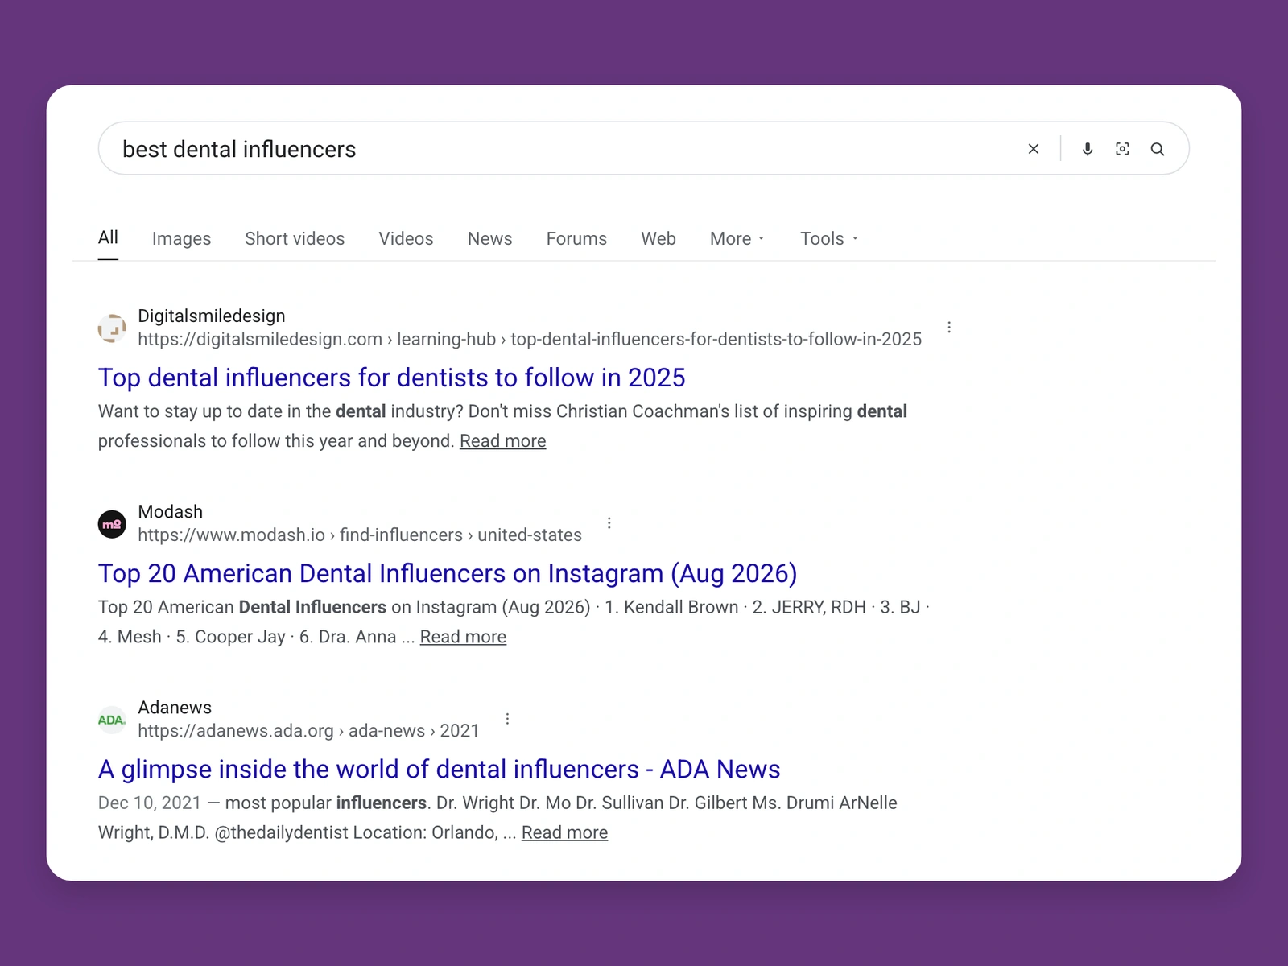Open 'Top 20 American Dental Influencers on Instagram' result
The width and height of the screenshot is (1288, 966).
[448, 573]
